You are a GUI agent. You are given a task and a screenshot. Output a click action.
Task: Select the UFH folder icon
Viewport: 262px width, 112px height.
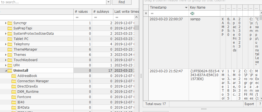tap(10, 65)
